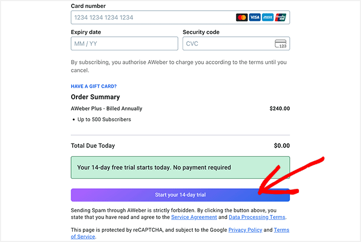Open the Service Agreement link
361x242 pixels.
coord(194,217)
